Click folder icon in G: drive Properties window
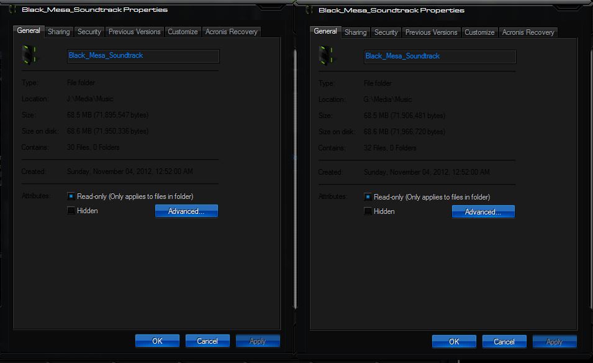593x363 pixels. click(x=325, y=56)
